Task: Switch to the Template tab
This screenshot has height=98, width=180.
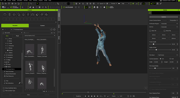Action: 15,26
